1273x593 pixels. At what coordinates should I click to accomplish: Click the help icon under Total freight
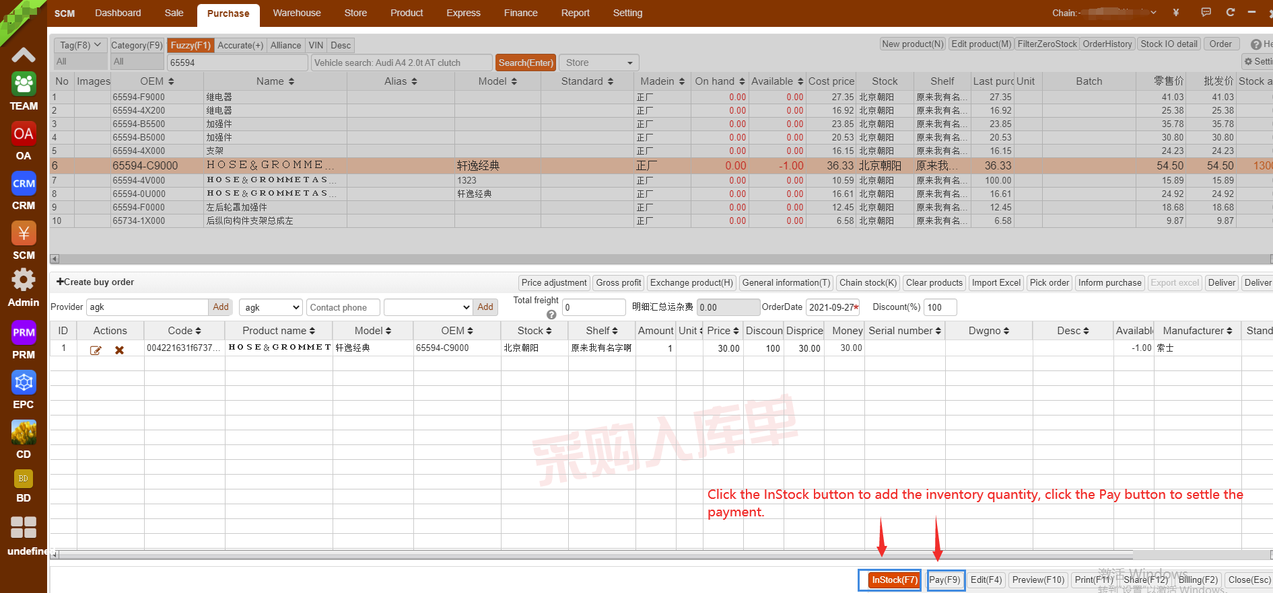pyautogui.click(x=551, y=315)
